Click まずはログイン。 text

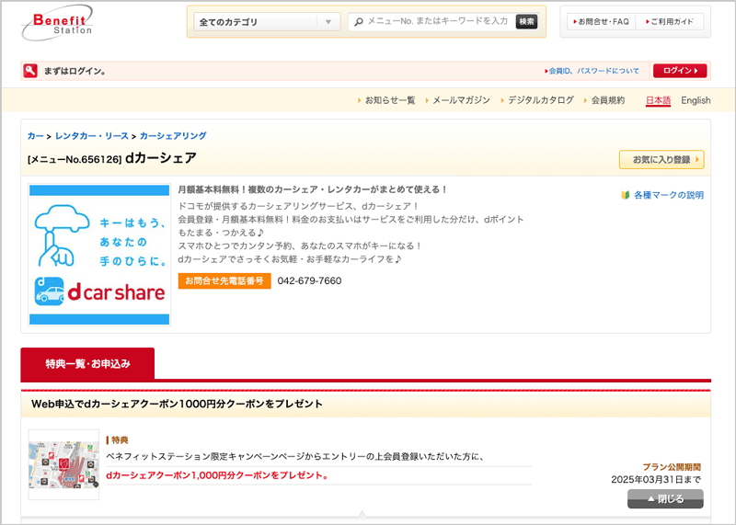(75, 72)
